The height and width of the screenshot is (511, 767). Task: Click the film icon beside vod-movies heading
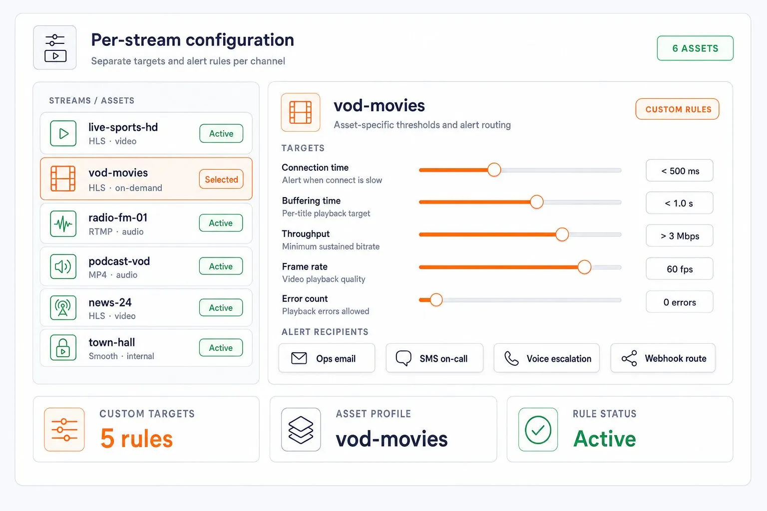tap(301, 112)
